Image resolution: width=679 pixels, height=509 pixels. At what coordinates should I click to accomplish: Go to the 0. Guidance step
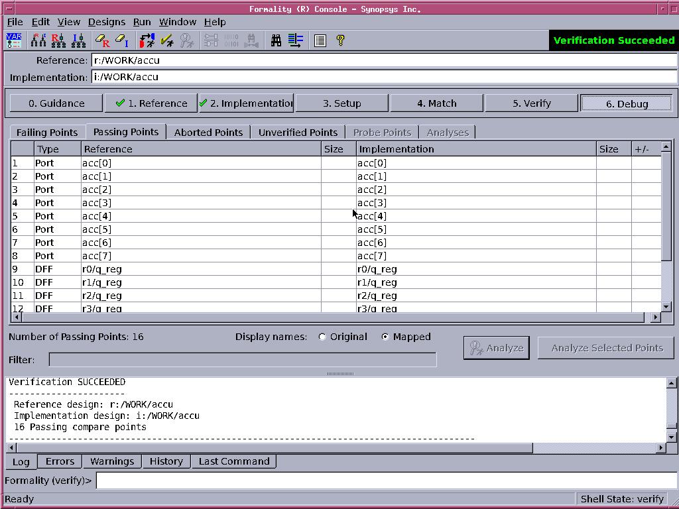(x=56, y=103)
